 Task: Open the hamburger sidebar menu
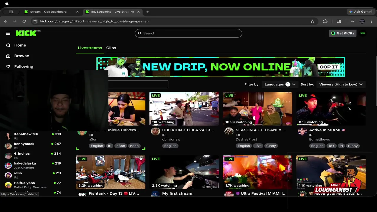(8, 33)
